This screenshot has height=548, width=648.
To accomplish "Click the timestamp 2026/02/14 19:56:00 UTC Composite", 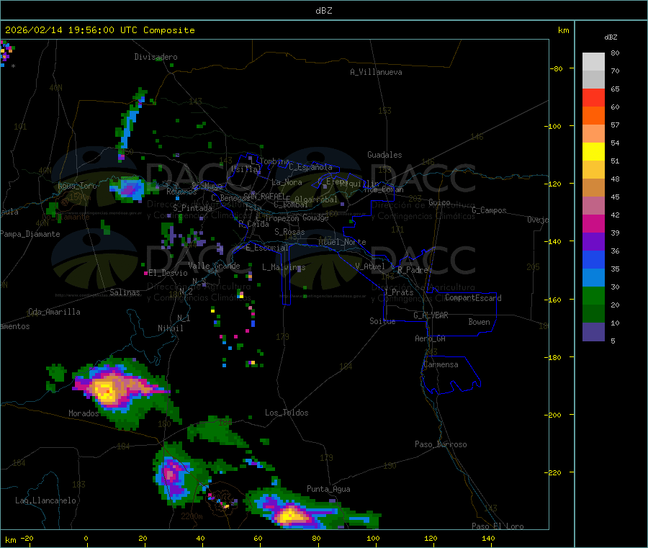I will (x=99, y=30).
